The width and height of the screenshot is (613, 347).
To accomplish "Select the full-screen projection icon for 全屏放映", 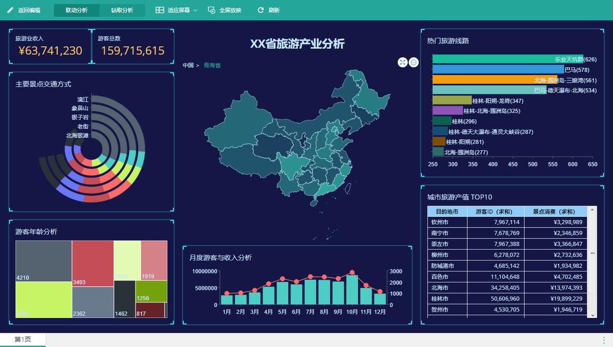I will 211,10.
